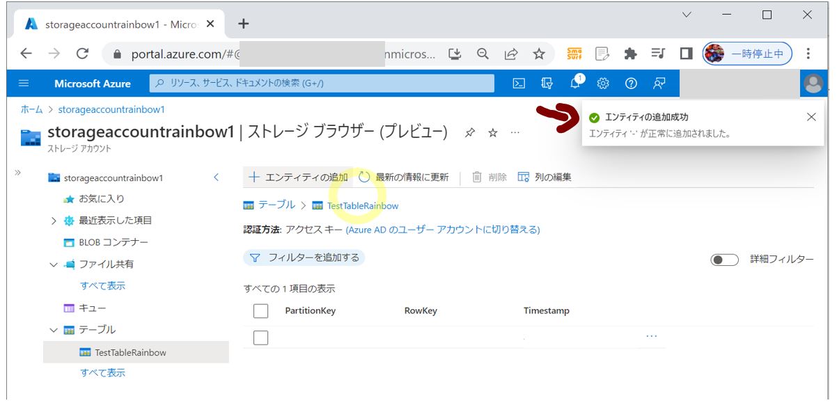Go back in the browser
The height and width of the screenshot is (403, 837).
pos(26,54)
